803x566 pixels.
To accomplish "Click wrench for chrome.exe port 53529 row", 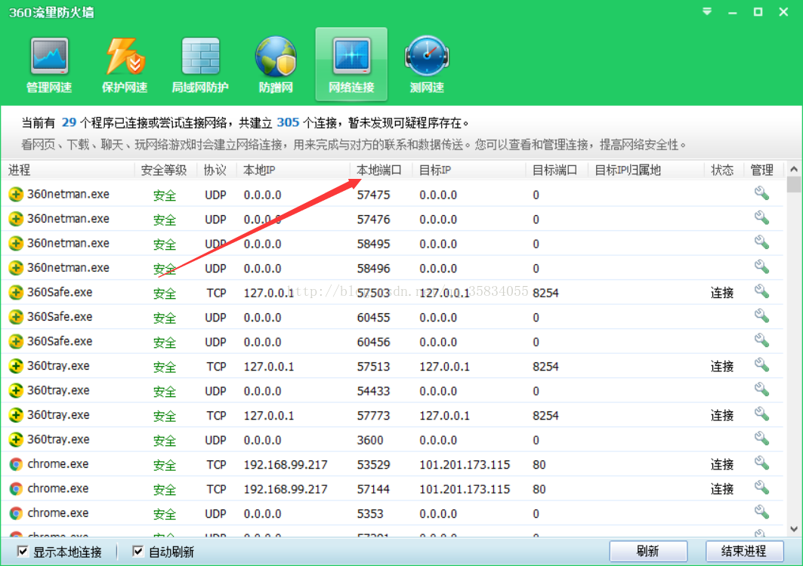I will [761, 463].
